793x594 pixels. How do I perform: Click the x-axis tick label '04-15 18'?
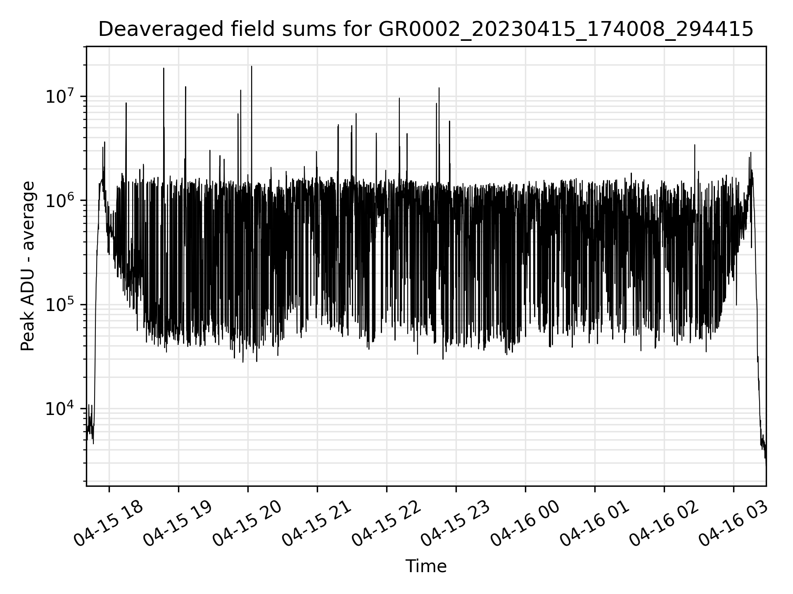(x=109, y=523)
